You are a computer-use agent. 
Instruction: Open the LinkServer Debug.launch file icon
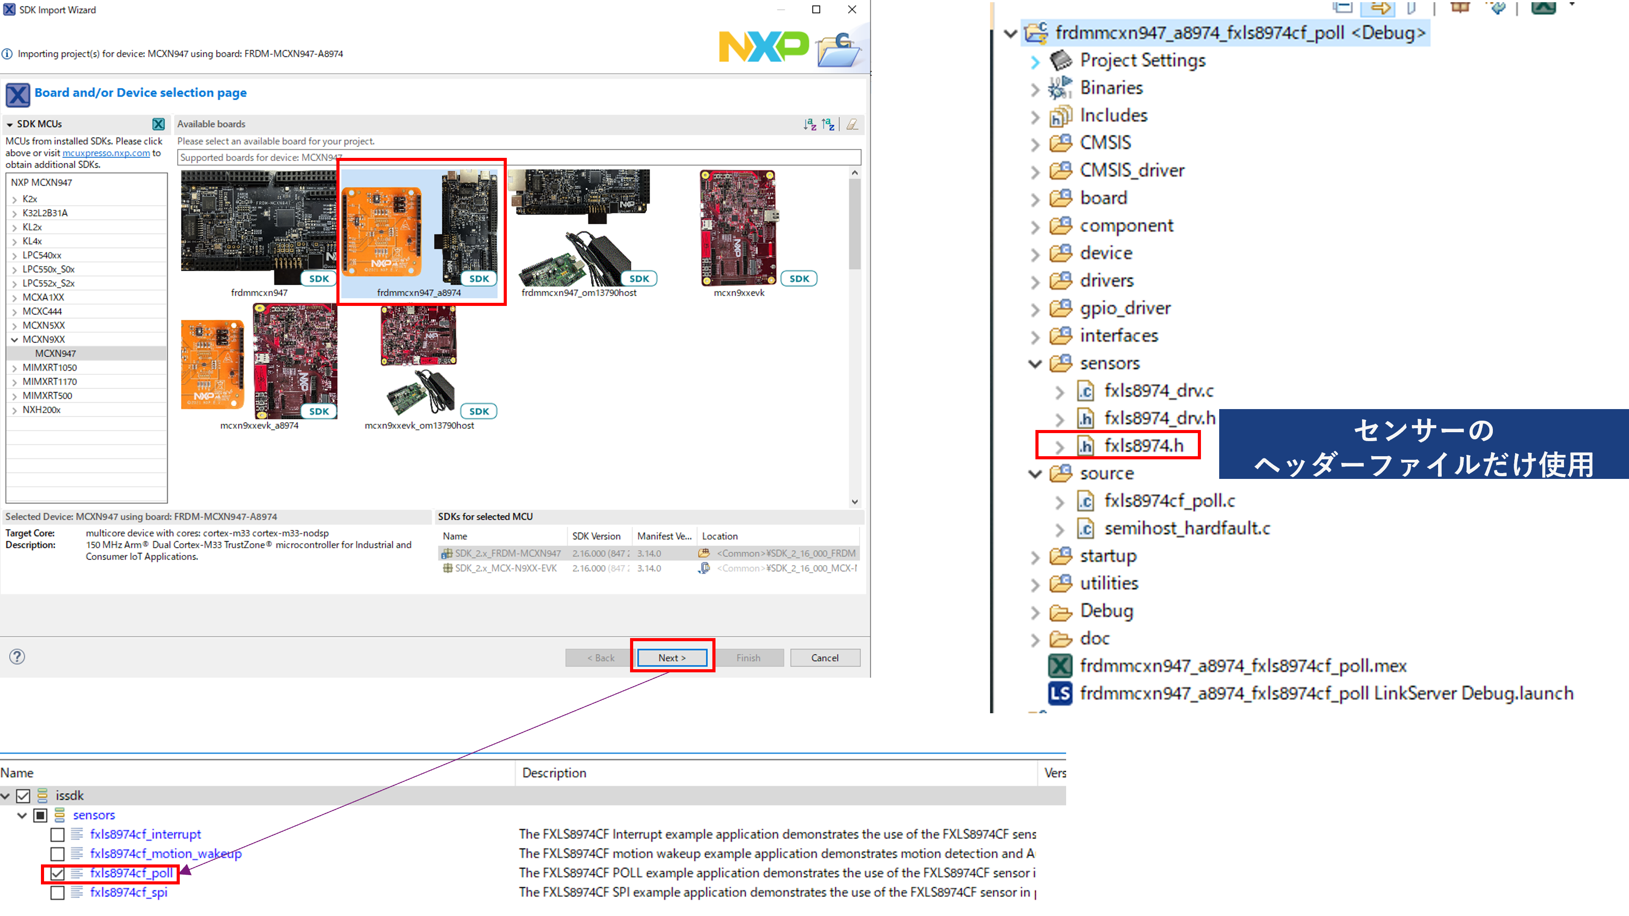tap(1060, 694)
